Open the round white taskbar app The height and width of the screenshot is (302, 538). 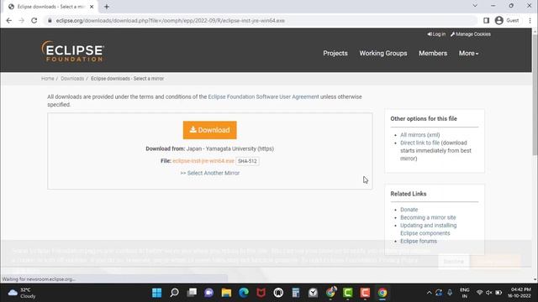278,293
